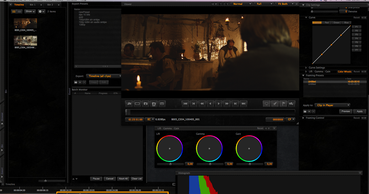
Task: Select the 720ph264 sin smtpe preset
Action: pos(90,20)
